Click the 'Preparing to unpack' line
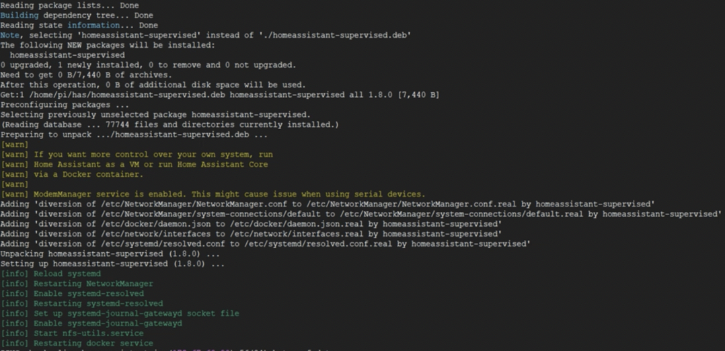Image resolution: width=725 pixels, height=351 pixels. click(x=124, y=134)
